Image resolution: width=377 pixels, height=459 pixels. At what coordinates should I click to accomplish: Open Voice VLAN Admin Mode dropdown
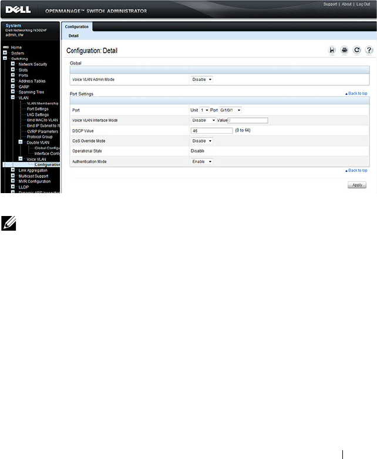(201, 80)
